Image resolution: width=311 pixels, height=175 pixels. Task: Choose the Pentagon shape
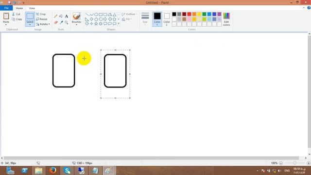click(x=96, y=19)
